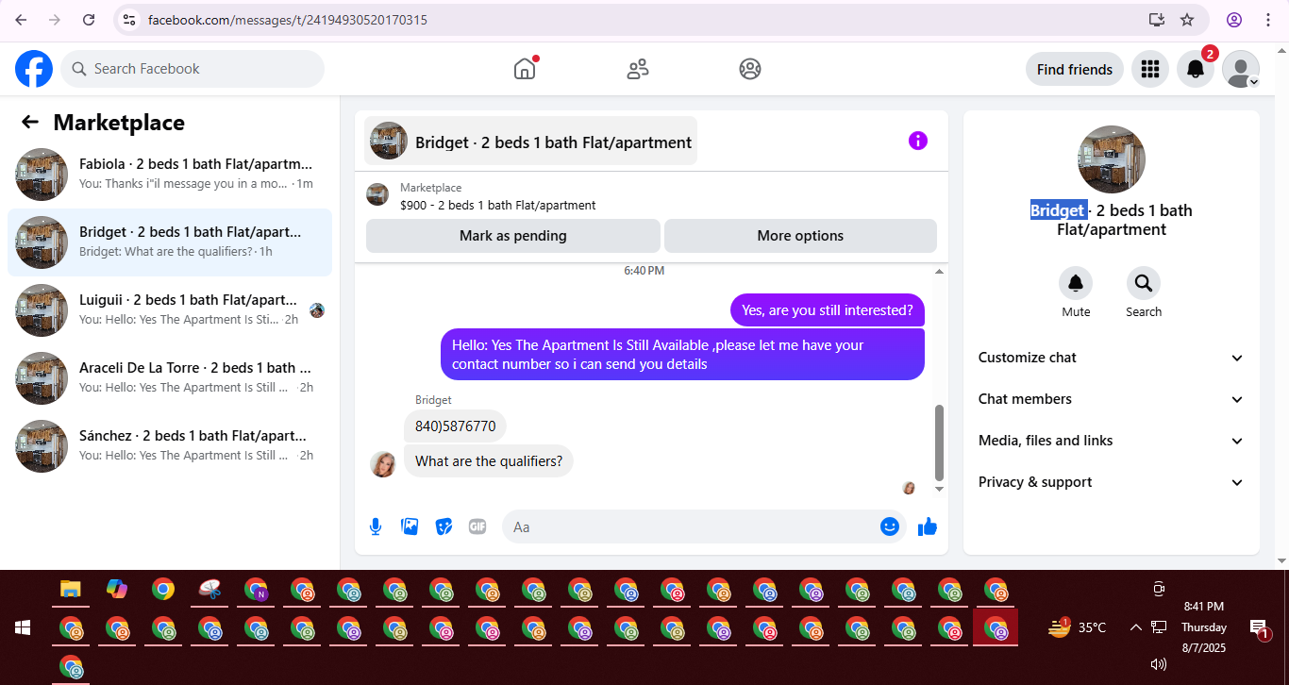Attach a photo using the image icon
Image resolution: width=1289 pixels, height=685 pixels.
(410, 526)
